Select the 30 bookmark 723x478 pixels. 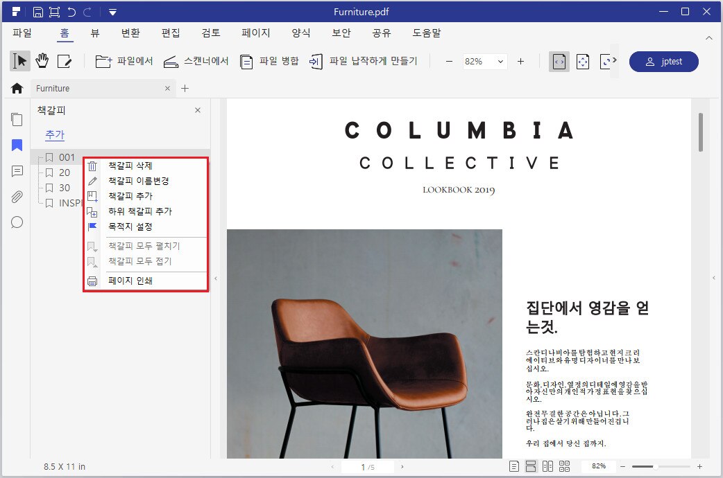tap(65, 188)
